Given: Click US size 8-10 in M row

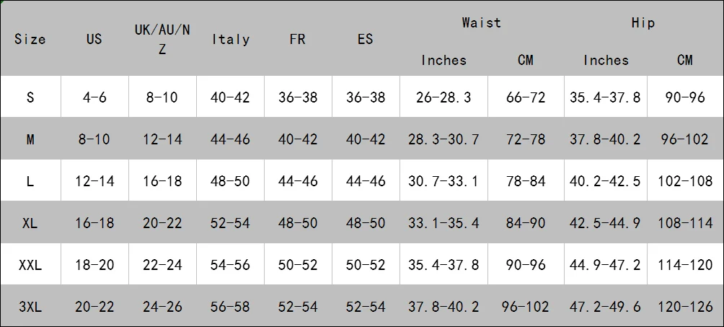Looking at the screenshot, I should [94, 139].
